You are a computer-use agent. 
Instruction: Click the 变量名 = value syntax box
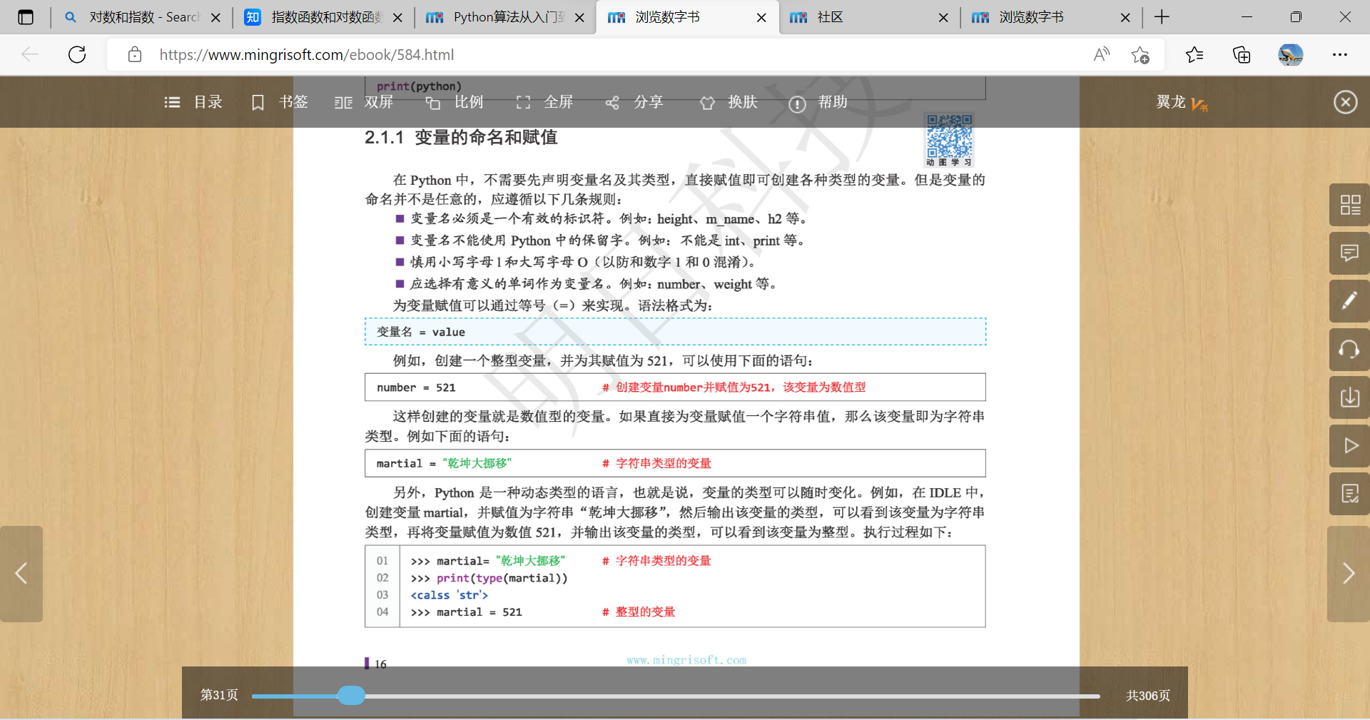675,332
